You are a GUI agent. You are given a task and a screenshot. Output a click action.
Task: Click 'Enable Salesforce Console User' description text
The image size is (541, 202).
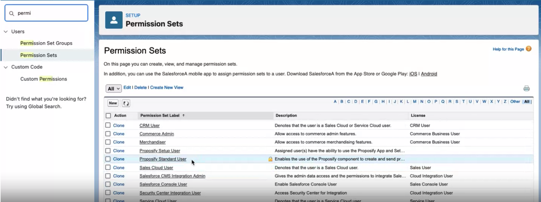coord(306,184)
